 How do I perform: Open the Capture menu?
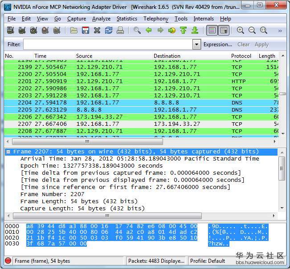click(x=77, y=19)
